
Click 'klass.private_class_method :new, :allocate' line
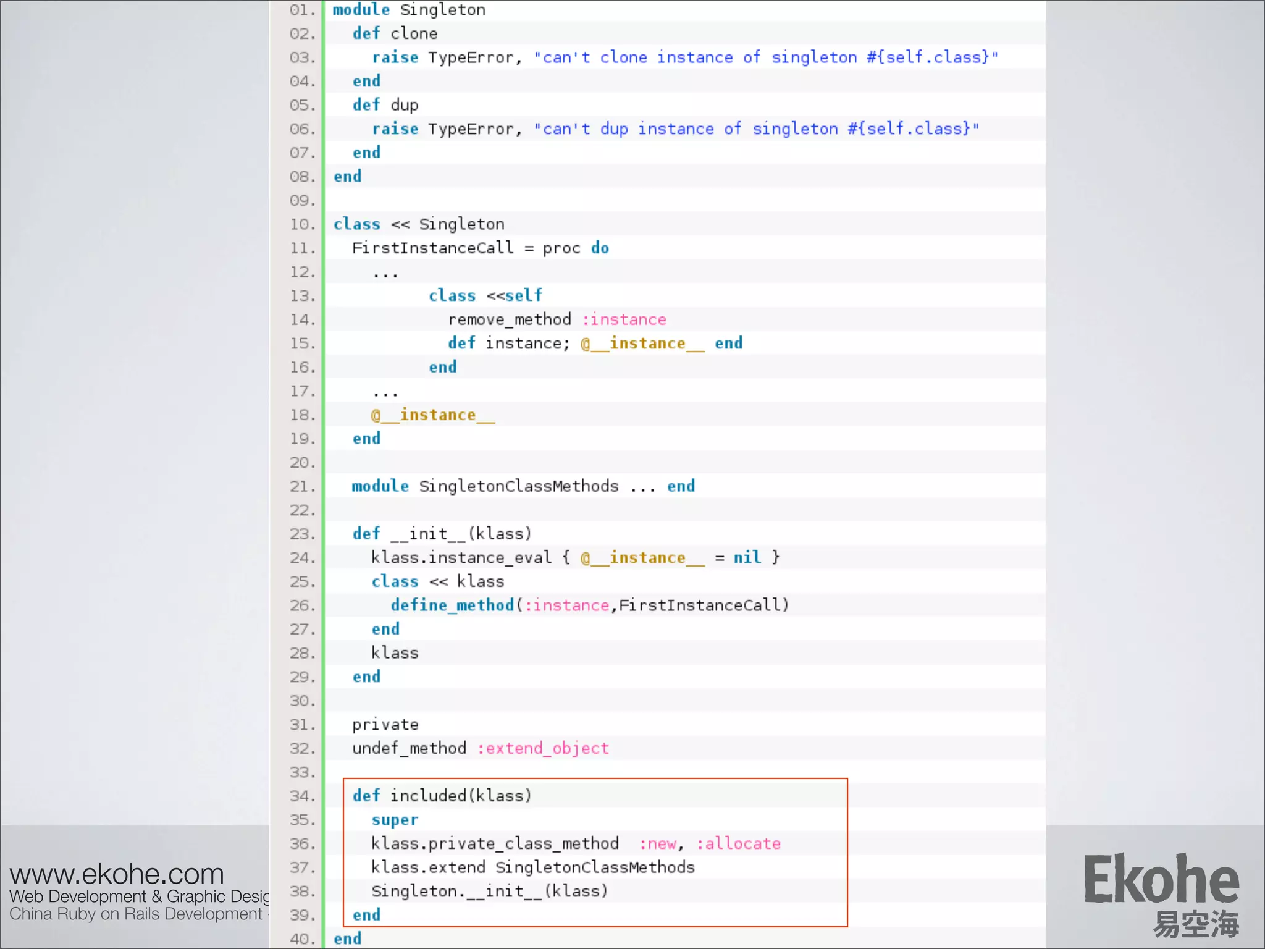(576, 843)
